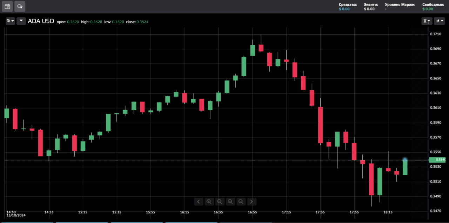The image size is (449, 223).
Task: Open the hourglass timeframe dropdown
Action: (427, 21)
